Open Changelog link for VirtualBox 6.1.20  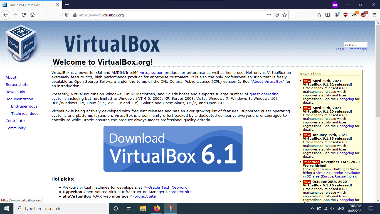coord(345,126)
